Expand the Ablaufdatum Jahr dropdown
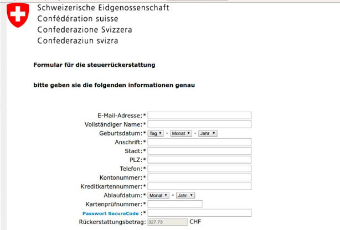 (x=186, y=195)
